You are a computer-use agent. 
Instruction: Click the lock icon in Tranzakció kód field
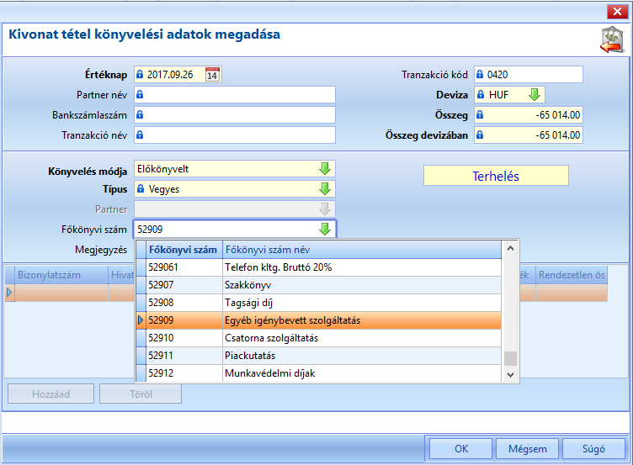point(480,74)
